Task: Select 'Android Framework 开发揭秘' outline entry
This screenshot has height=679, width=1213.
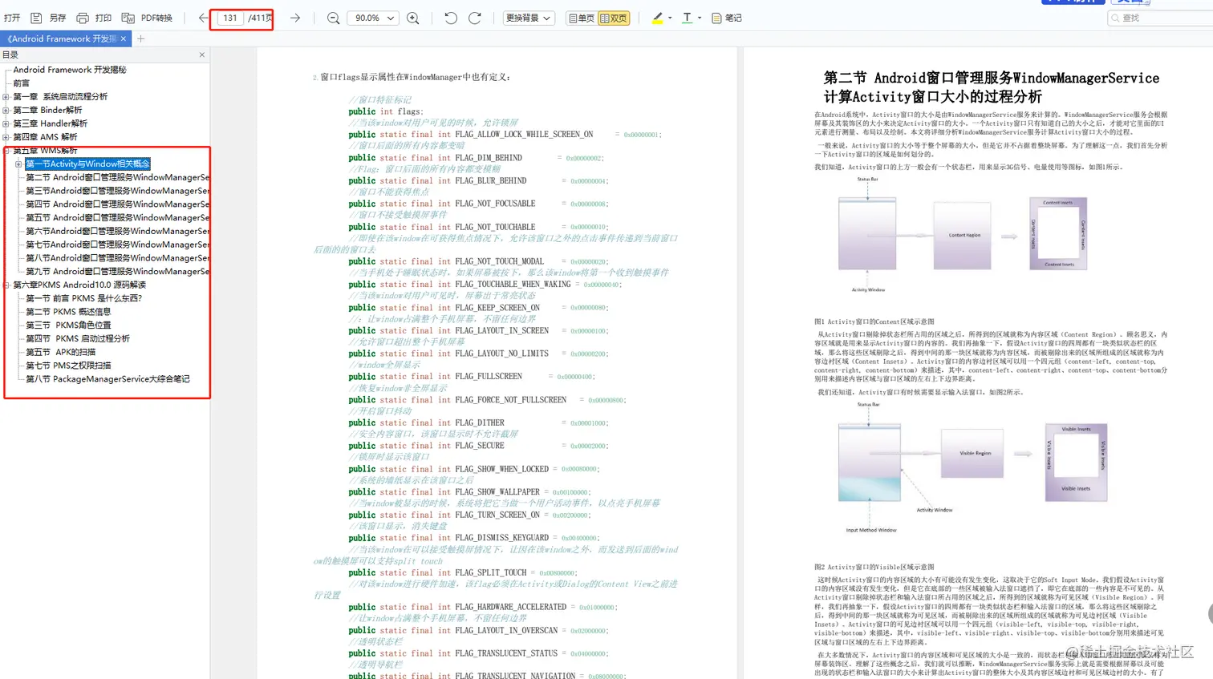Action: tap(70, 70)
